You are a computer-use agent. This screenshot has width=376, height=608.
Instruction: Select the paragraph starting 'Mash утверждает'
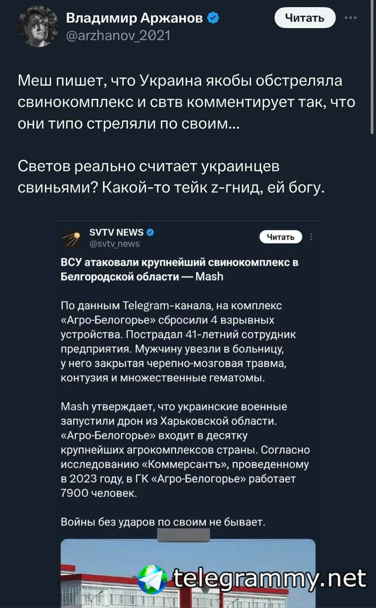185,450
